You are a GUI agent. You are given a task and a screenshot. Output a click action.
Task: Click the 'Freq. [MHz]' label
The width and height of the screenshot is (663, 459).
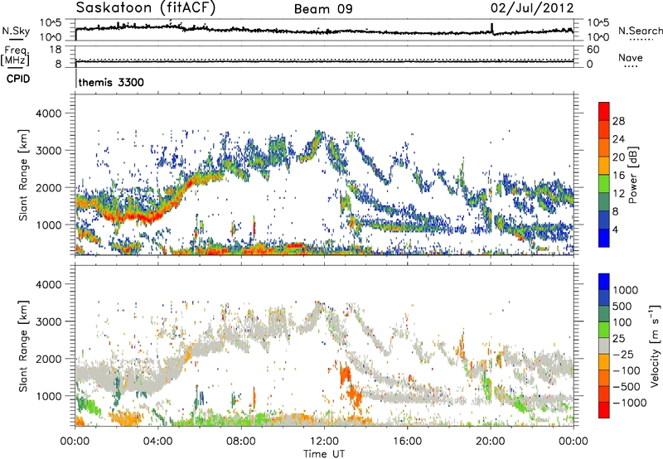[x=15, y=56]
